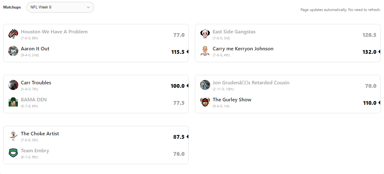Click Jon Gruden's team avatar image
384x174 pixels.
(x=205, y=85)
